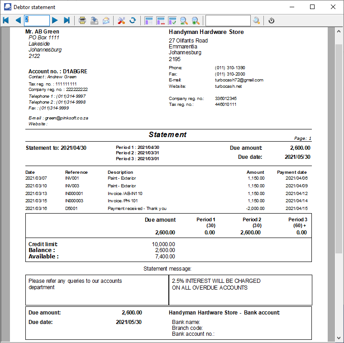Close the preview with power icon
Viewport: 344px width, 343px height.
pos(272,20)
